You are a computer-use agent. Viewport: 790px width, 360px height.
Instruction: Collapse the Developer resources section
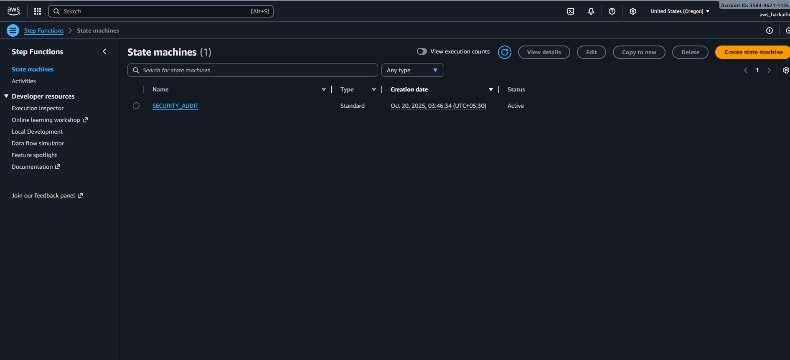tap(6, 96)
